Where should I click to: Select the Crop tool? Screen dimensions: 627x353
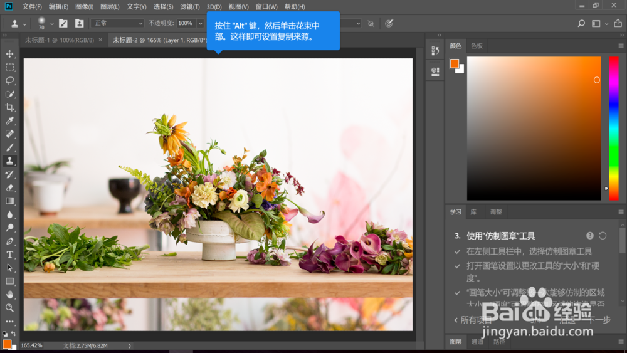pos(9,107)
